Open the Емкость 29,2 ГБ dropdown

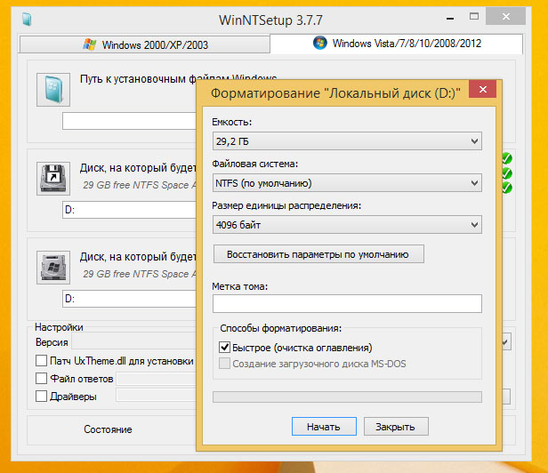point(347,141)
